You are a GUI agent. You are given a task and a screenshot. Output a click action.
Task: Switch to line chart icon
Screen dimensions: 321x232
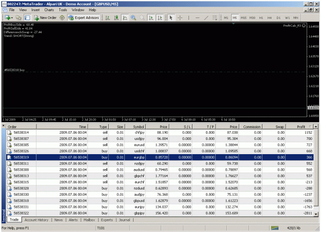125,18
